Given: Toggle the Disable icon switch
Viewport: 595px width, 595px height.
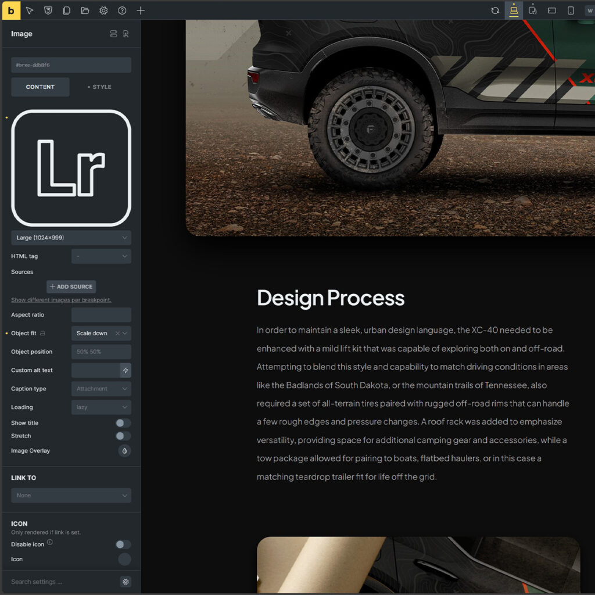Looking at the screenshot, I should tap(123, 544).
